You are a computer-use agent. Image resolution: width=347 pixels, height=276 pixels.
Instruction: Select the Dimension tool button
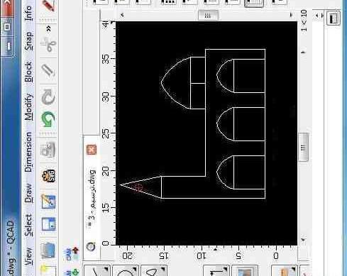tap(216, 271)
